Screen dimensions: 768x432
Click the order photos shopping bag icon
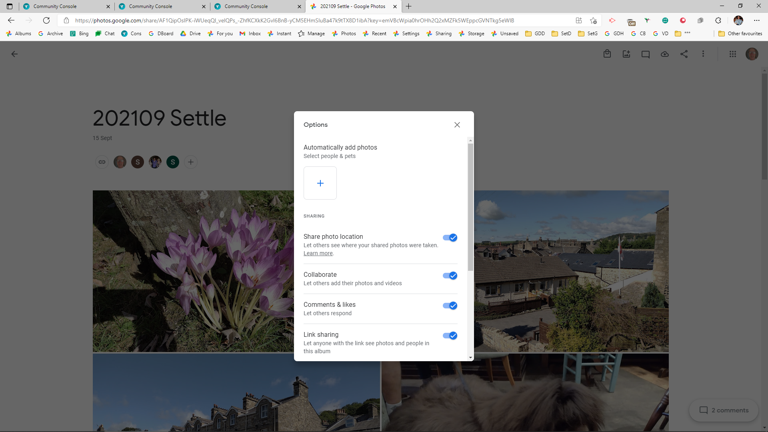click(607, 54)
